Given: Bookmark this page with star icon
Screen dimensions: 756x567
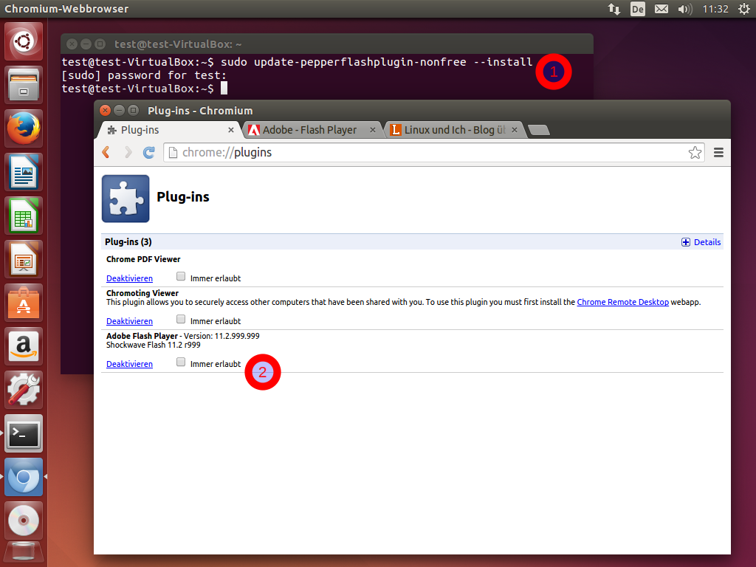Looking at the screenshot, I should coord(695,152).
